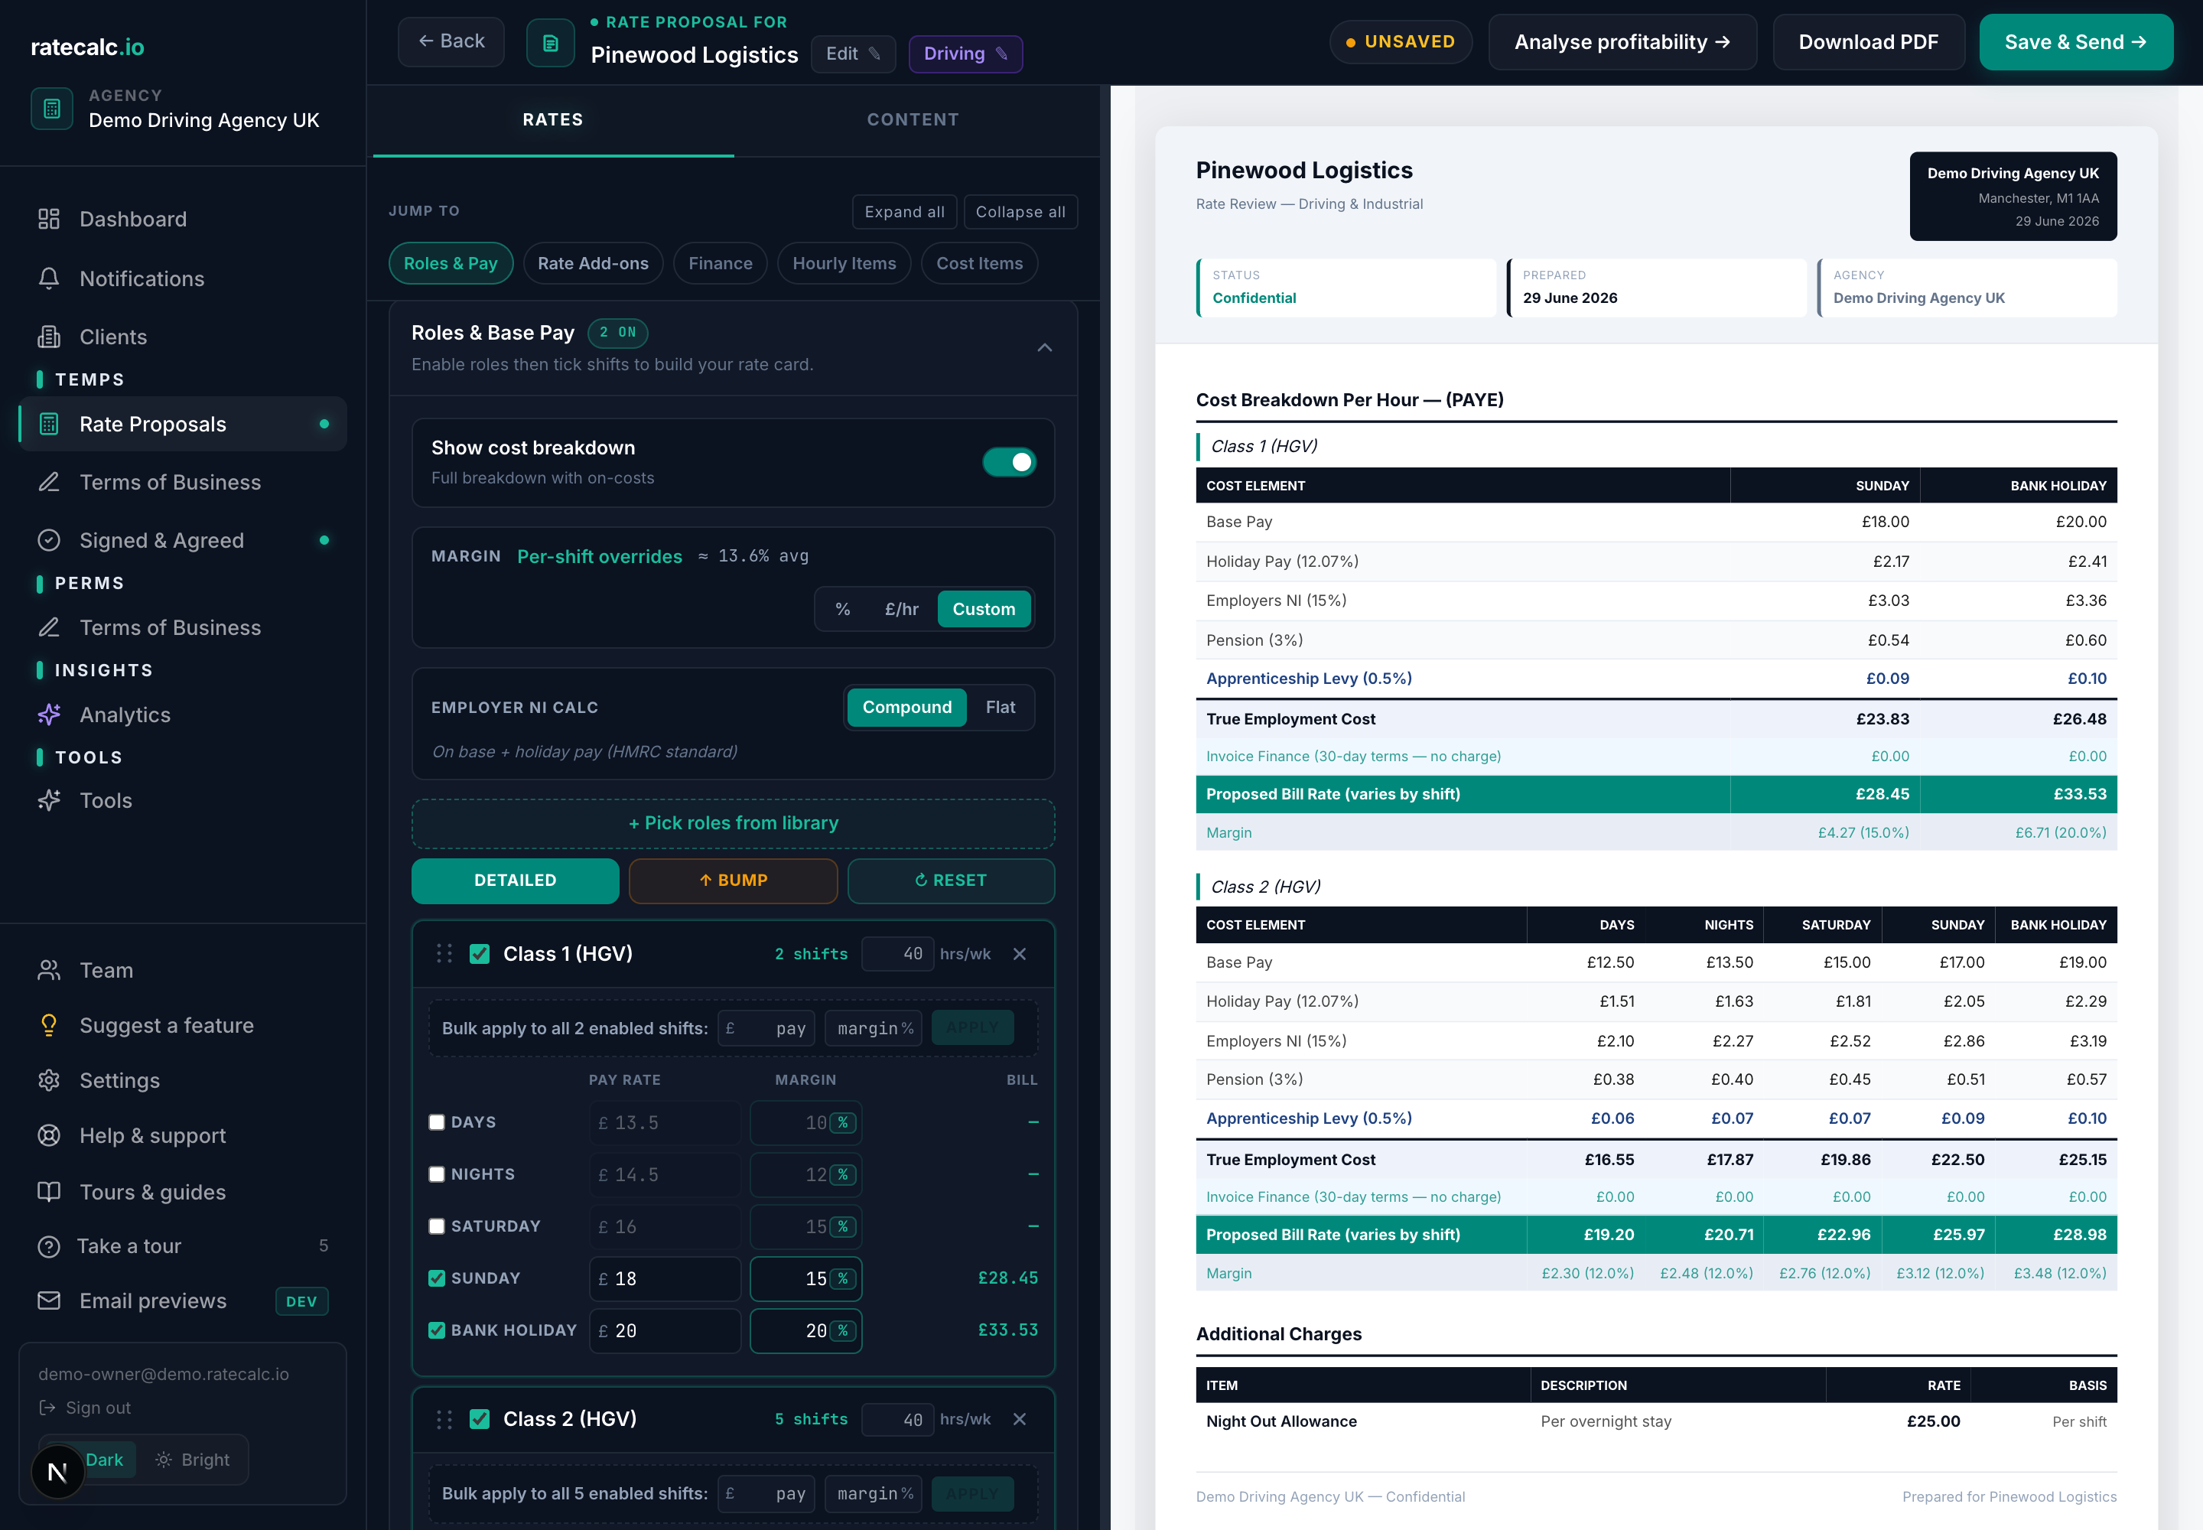
Task: Click Analyse profitability button
Action: point(1622,42)
